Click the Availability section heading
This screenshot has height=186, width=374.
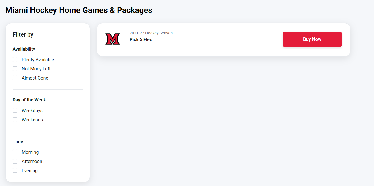click(x=24, y=49)
